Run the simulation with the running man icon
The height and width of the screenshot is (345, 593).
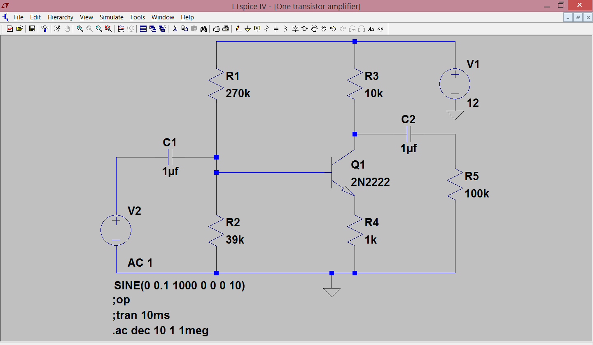pyautogui.click(x=57, y=29)
